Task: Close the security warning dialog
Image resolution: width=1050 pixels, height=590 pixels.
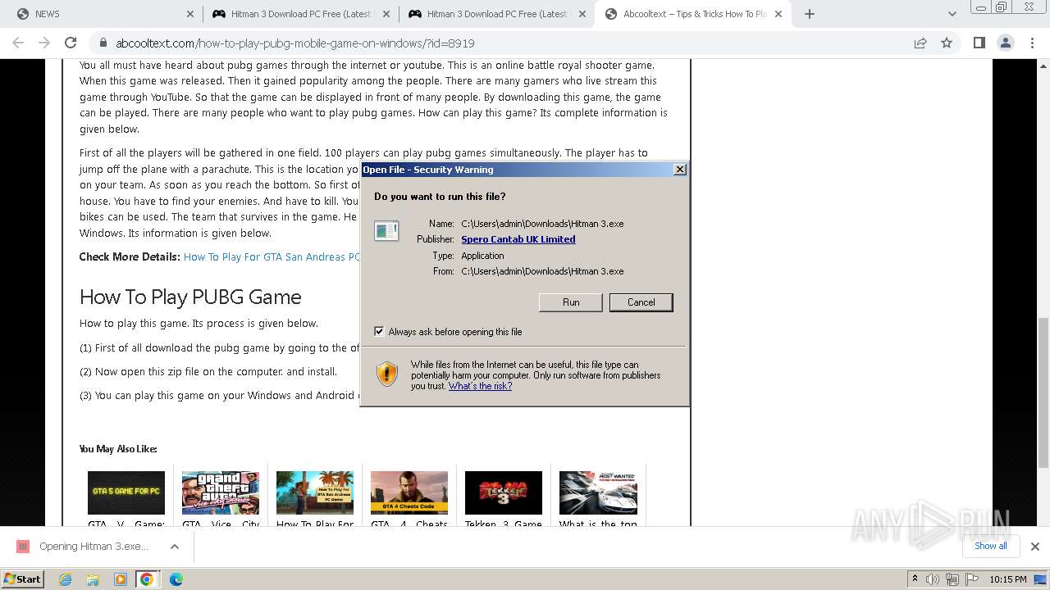Action: 679,170
